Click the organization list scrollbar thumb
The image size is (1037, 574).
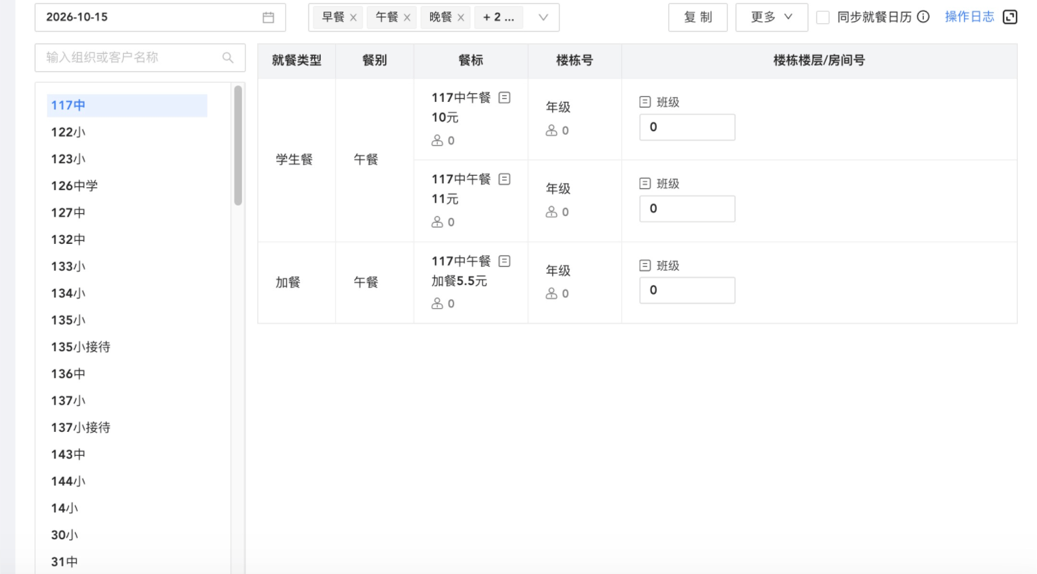tap(238, 146)
